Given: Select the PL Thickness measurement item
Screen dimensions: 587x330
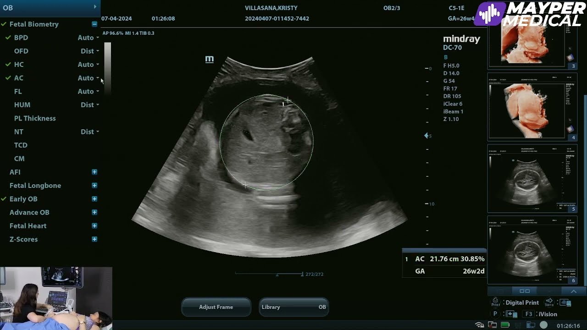Looking at the screenshot, I should tap(35, 118).
